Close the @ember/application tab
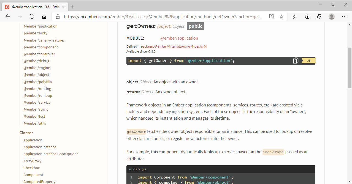The image size is (352, 184). 63,7
